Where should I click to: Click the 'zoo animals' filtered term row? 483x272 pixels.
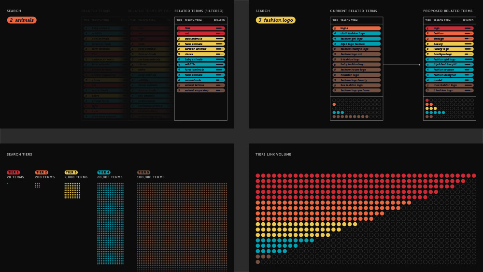point(200,80)
